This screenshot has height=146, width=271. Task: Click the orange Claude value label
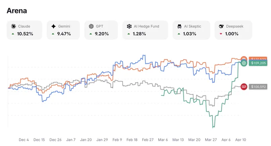(258, 58)
